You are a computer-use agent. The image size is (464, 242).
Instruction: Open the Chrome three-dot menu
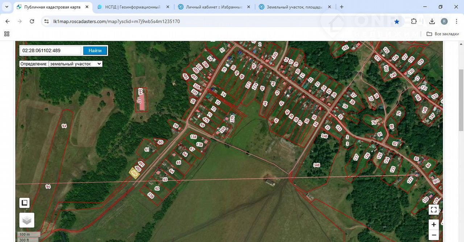(x=456, y=21)
